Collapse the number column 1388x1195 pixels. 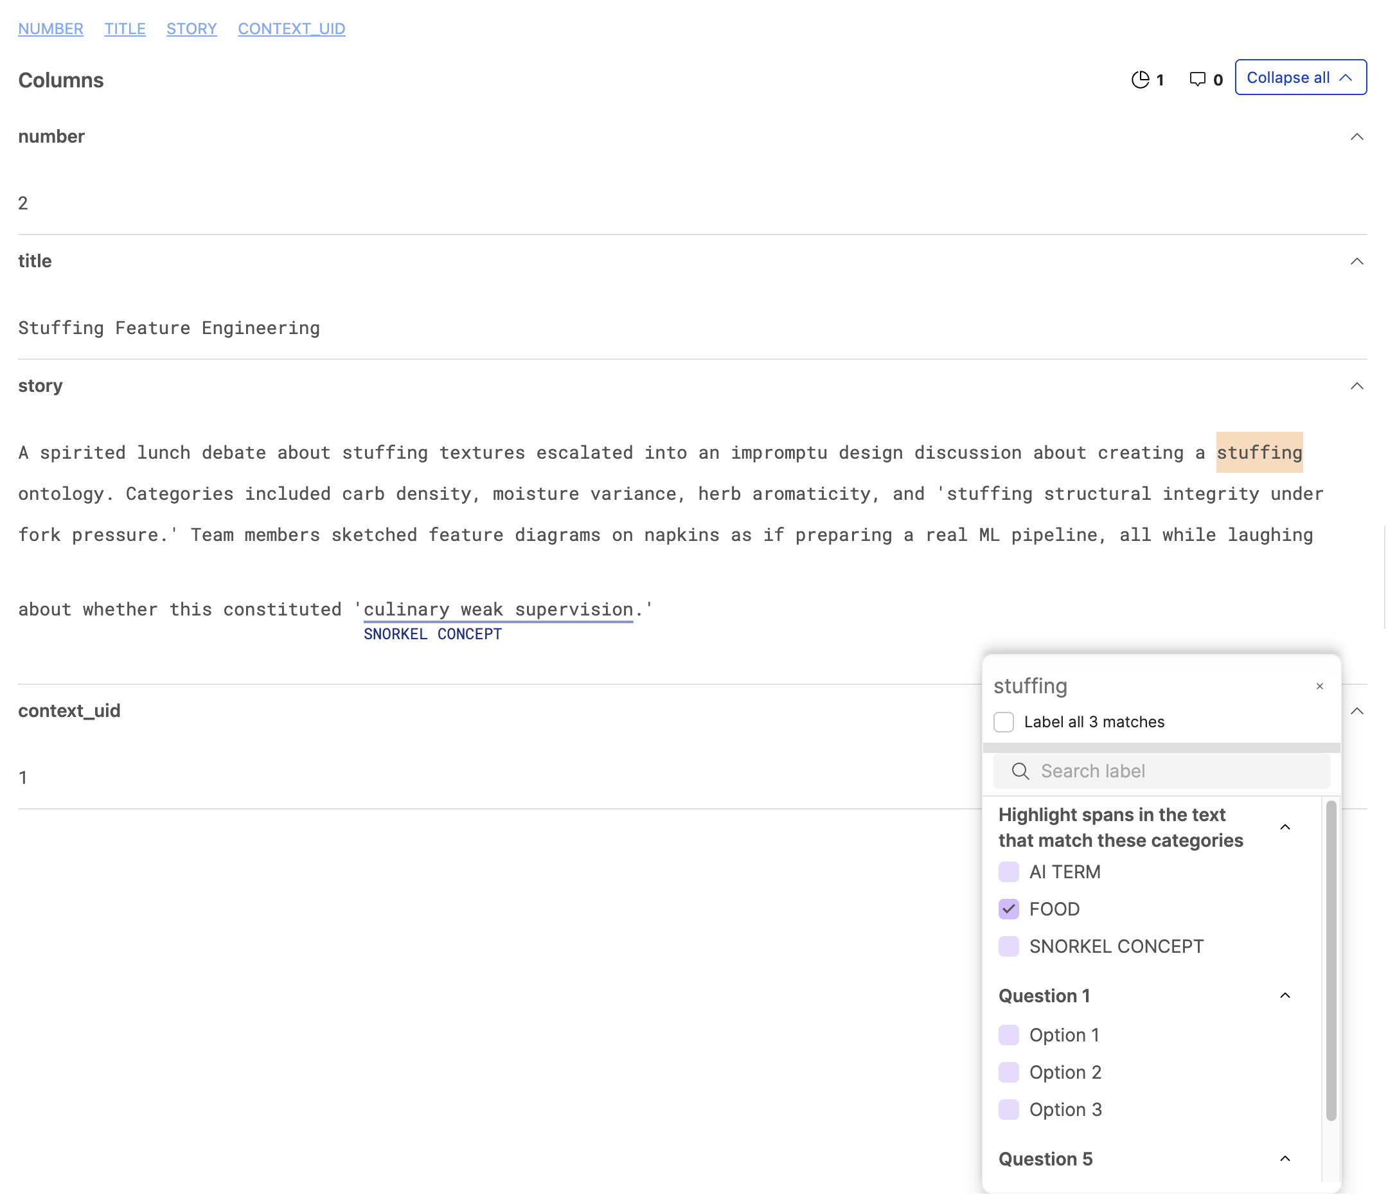pos(1357,137)
